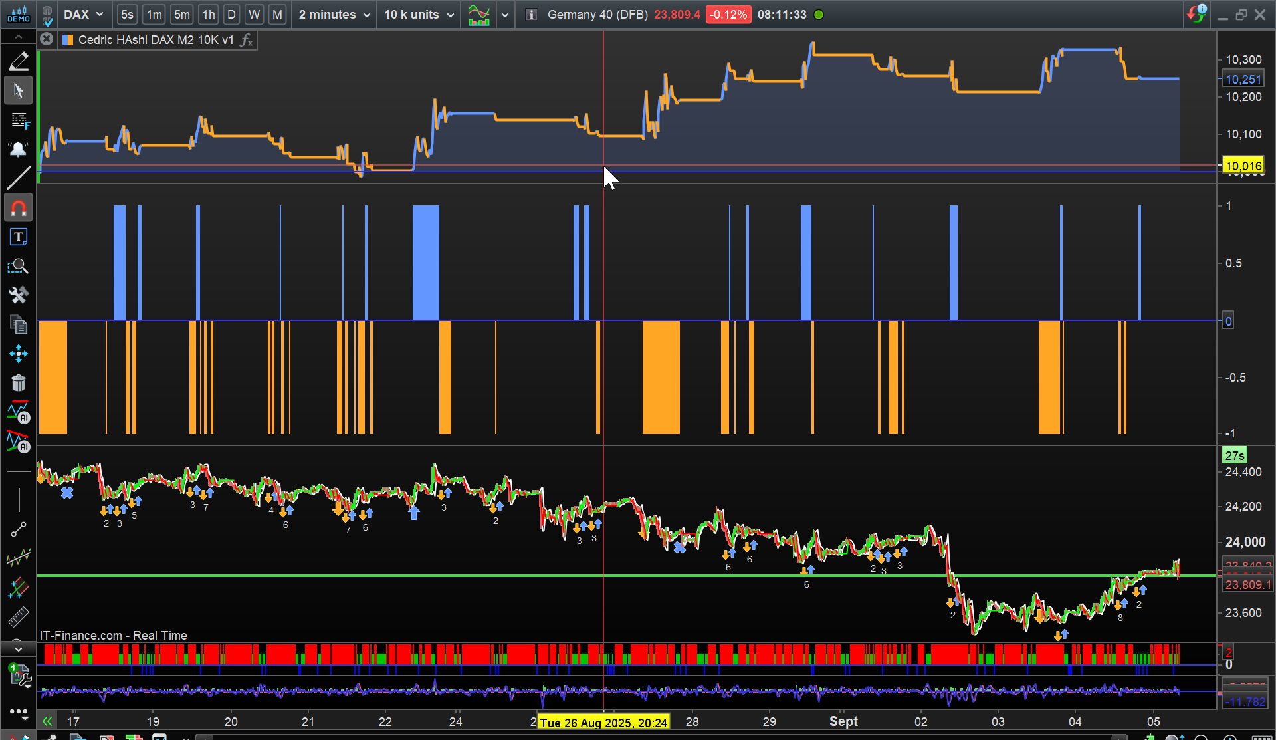Select the ruler measurement tool
This screenshot has width=1276, height=740.
(19, 617)
